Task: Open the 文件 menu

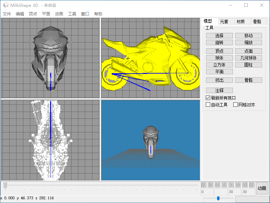Action: (x=7, y=14)
